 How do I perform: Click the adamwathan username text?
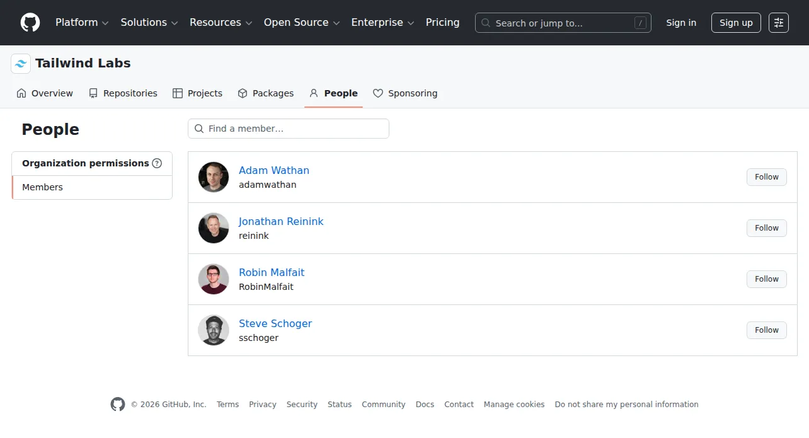(x=268, y=185)
